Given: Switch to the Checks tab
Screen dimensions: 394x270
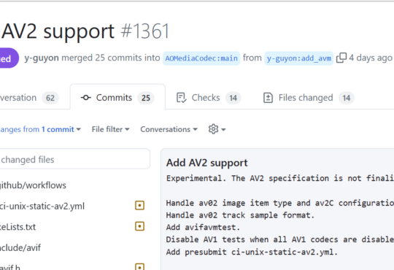Looking at the screenshot, I should click(209, 98).
